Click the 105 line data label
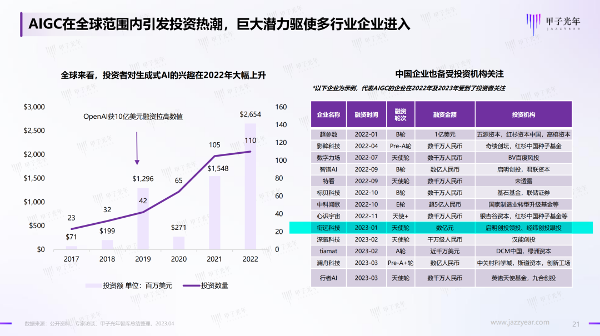Viewport: 600px width, 336px height. pyautogui.click(x=214, y=144)
